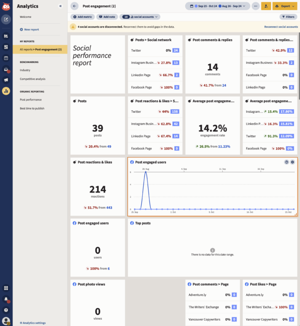This screenshot has height=326, width=300.
Task: Click the Hootsuite owl logo
Action: pos(6,6)
